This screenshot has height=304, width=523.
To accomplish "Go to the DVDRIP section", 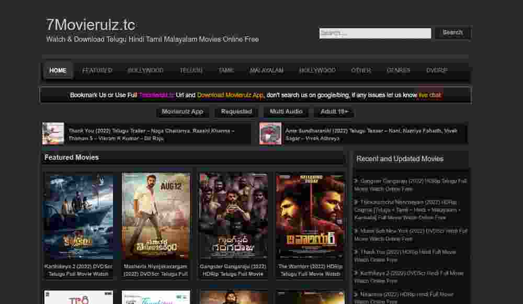I will 437,71.
